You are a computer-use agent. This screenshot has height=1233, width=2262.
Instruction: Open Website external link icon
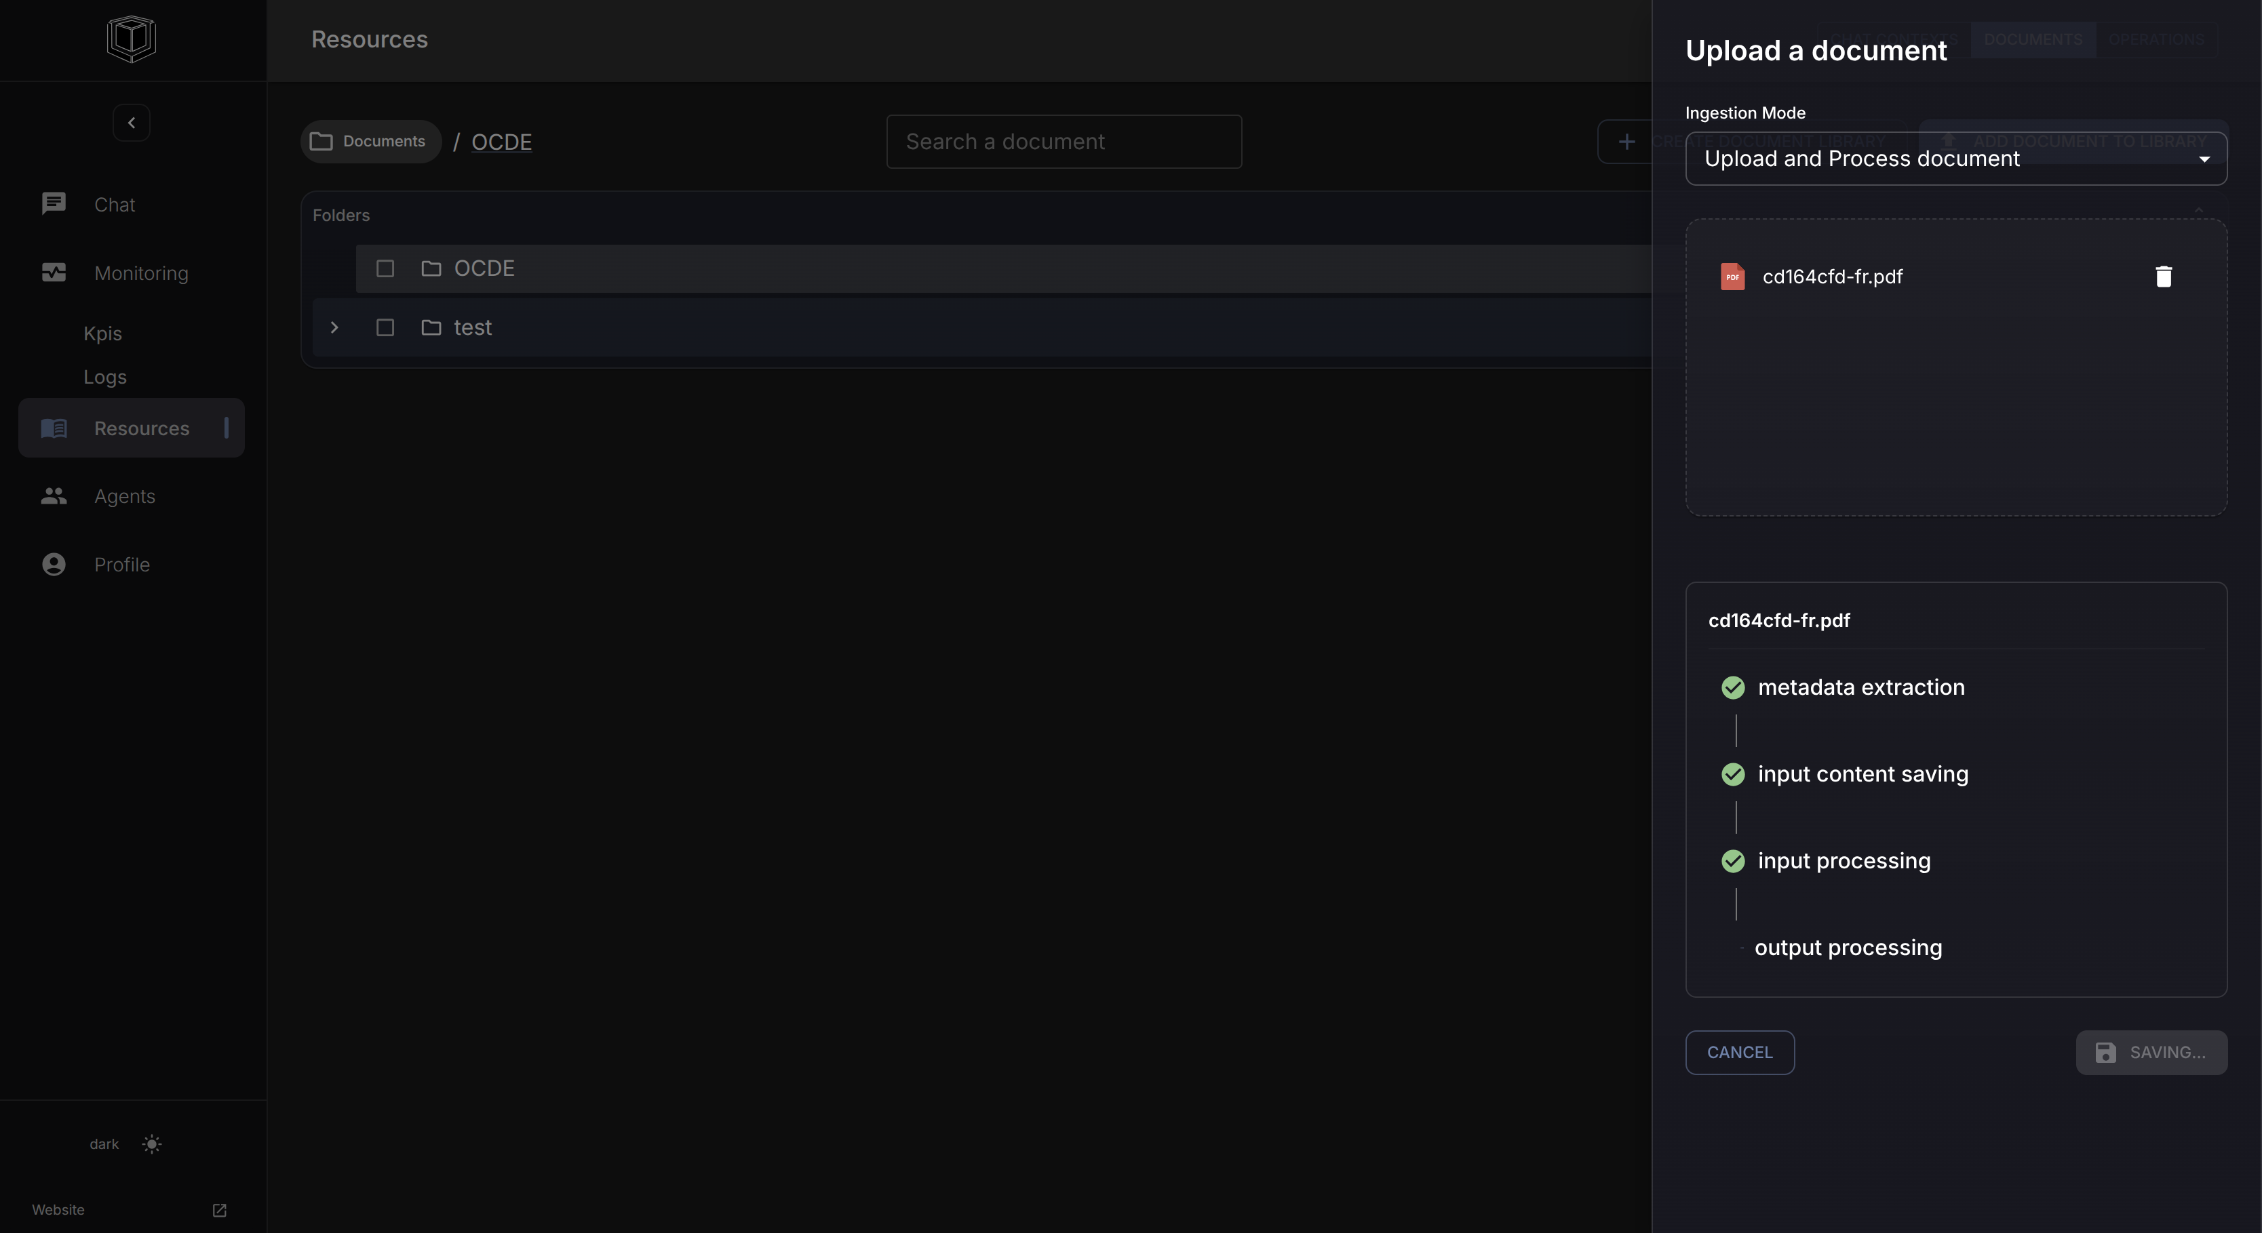click(220, 1210)
